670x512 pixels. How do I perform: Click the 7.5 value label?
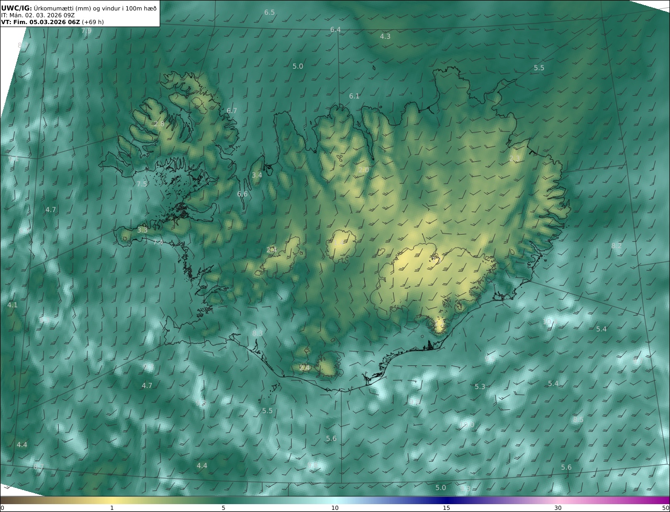[x=142, y=184]
